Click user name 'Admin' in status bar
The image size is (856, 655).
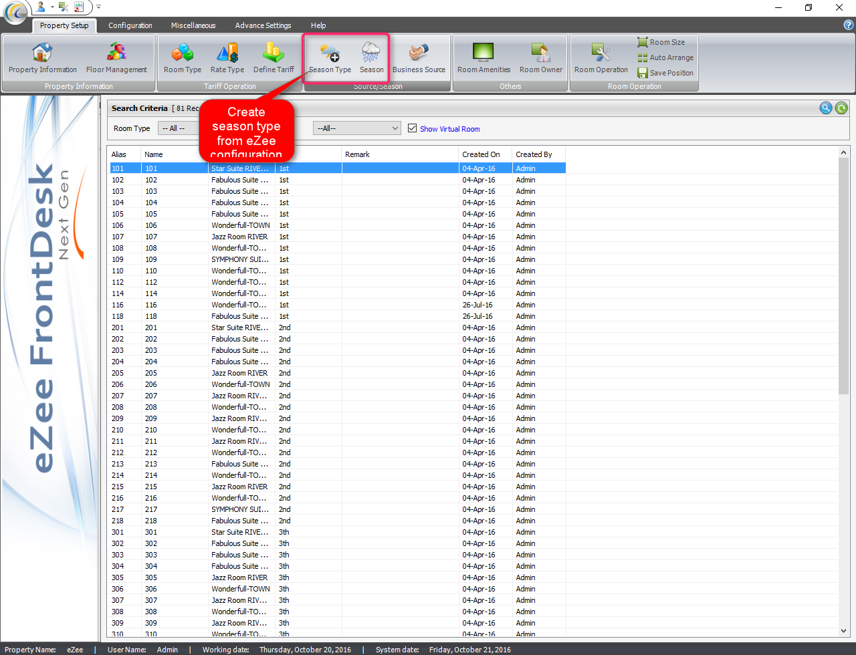[x=167, y=650]
